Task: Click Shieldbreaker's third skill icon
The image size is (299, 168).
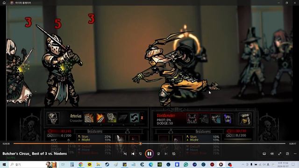Action: tap(216, 119)
